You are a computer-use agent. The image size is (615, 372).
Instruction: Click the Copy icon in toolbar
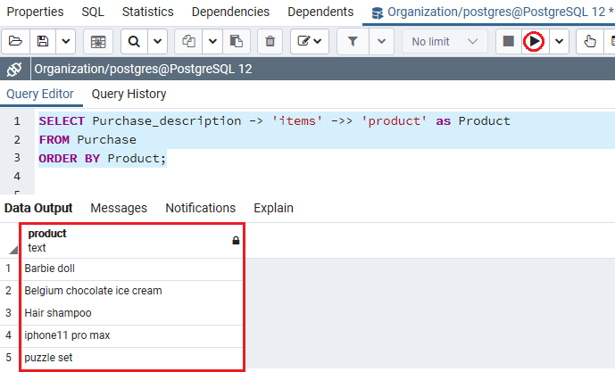tap(188, 41)
